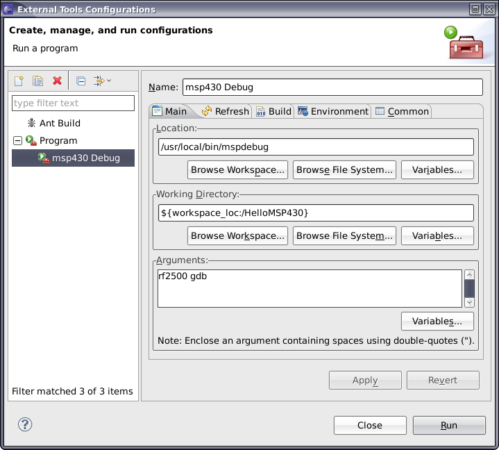This screenshot has height=450, width=499.
Task: Collapse all configurations in the tree
Action: point(81,81)
